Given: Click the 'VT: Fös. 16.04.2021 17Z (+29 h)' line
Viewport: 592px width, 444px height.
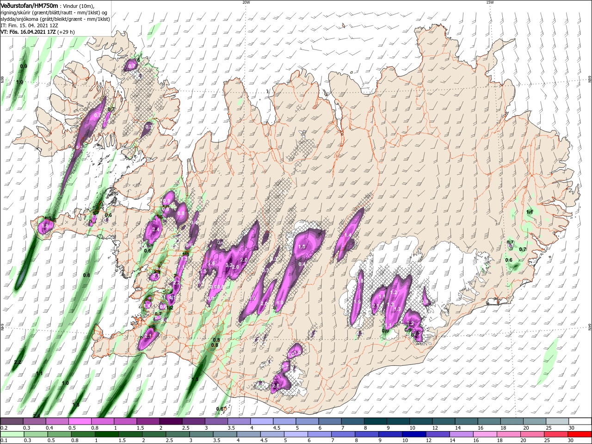Looking at the screenshot, I should coord(37,32).
